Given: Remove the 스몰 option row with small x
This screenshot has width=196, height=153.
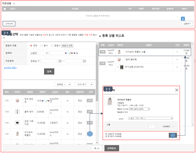Looking at the screenshot, I should point(173,126).
